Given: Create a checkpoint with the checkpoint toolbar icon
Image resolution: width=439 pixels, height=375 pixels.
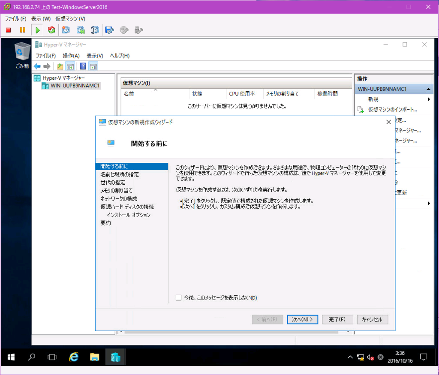Looking at the screenshot, I should coord(65,30).
